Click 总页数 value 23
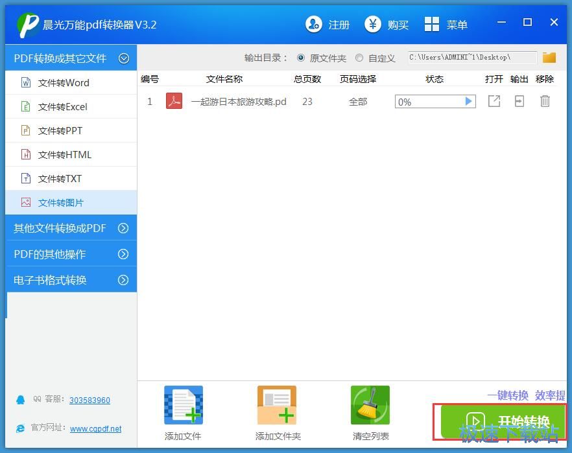 (x=307, y=102)
